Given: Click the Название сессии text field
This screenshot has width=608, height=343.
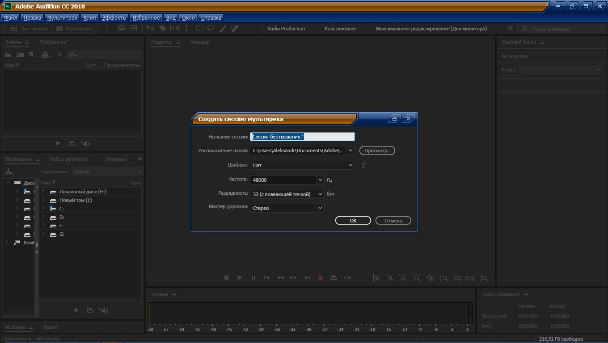Looking at the screenshot, I should point(302,137).
